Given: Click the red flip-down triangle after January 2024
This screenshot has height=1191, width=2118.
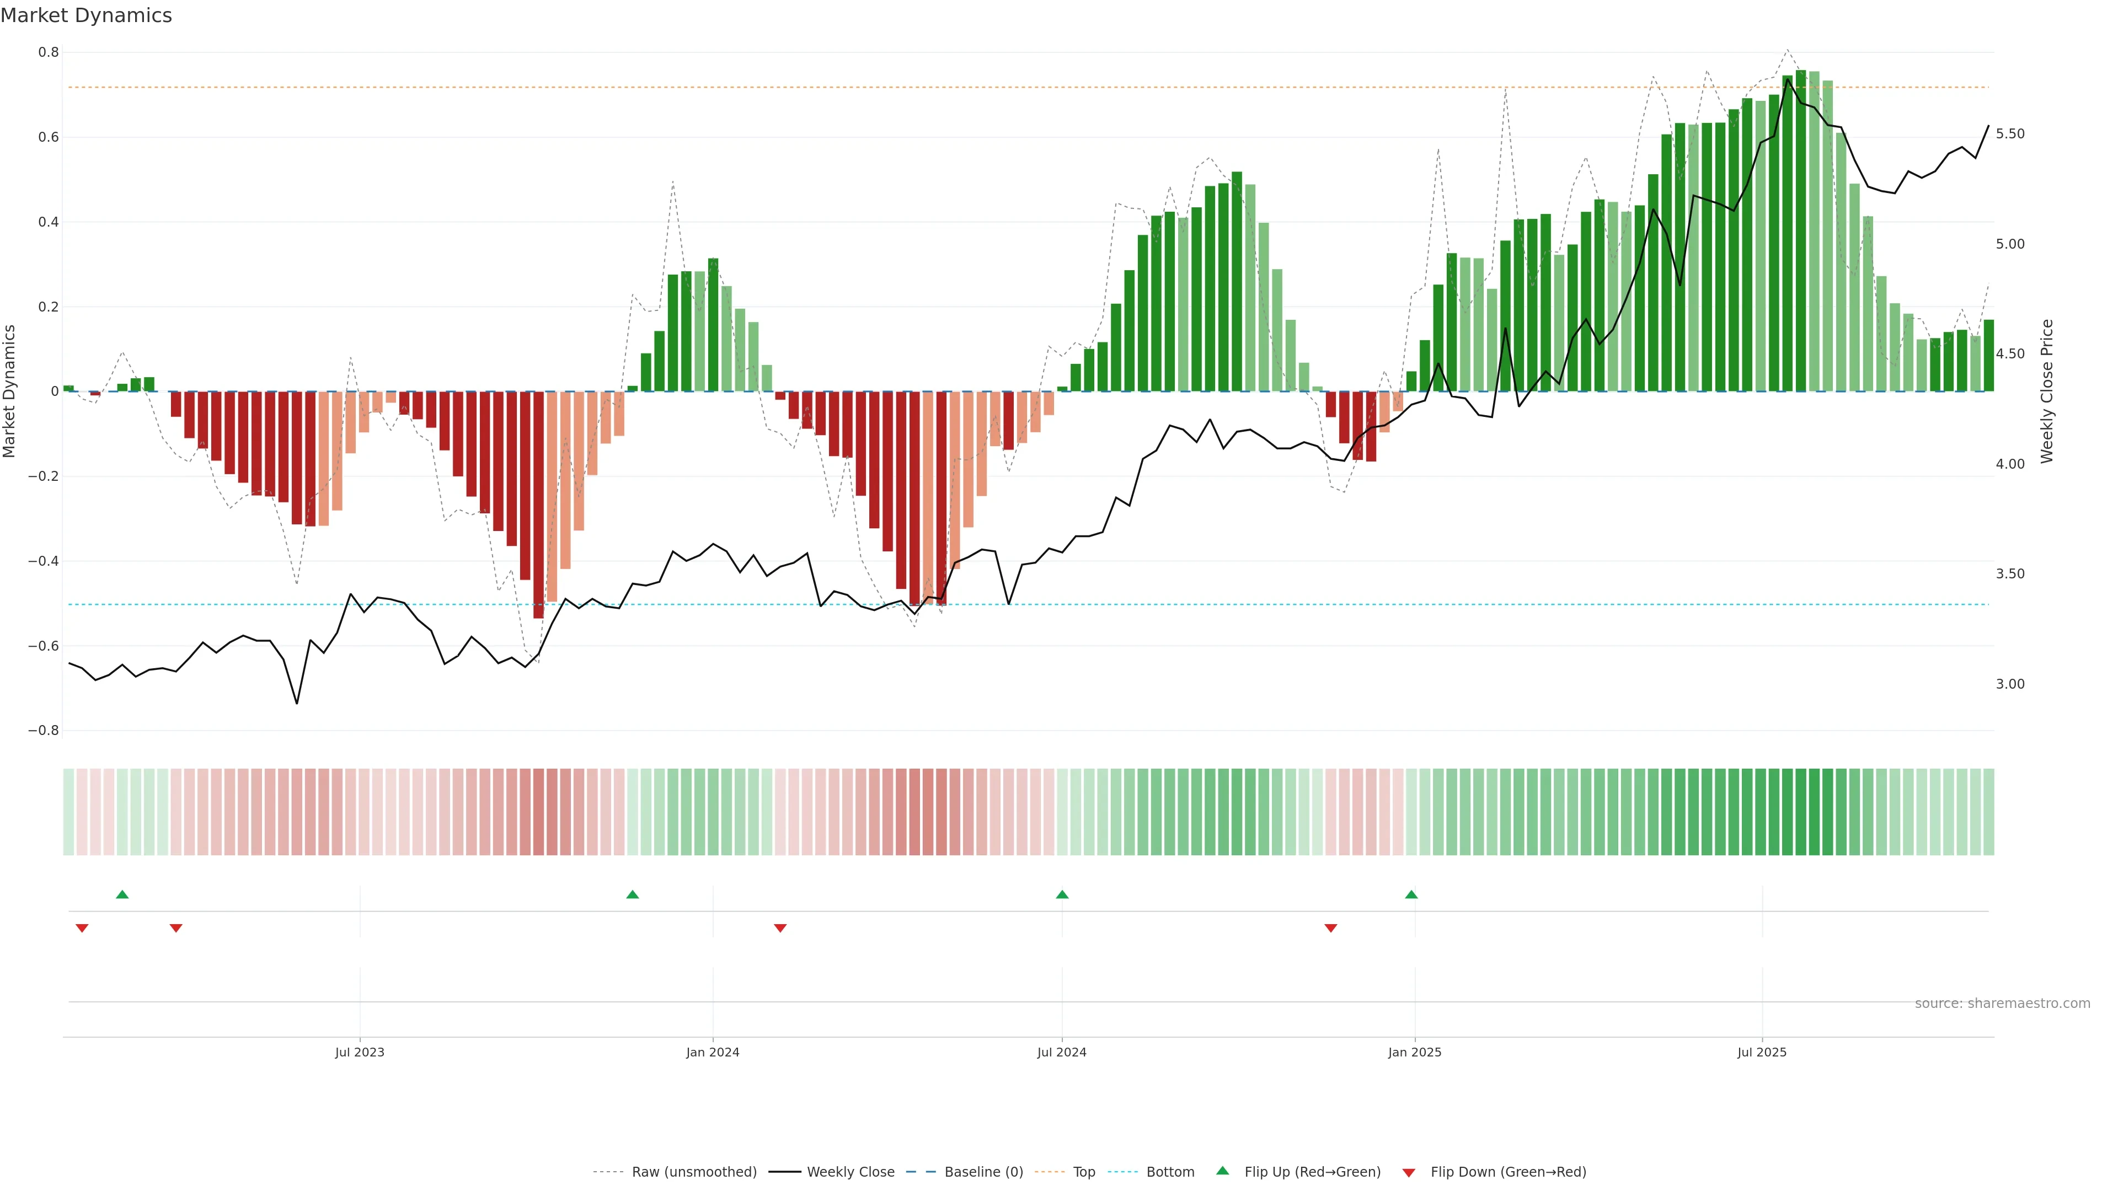Looking at the screenshot, I should [780, 928].
